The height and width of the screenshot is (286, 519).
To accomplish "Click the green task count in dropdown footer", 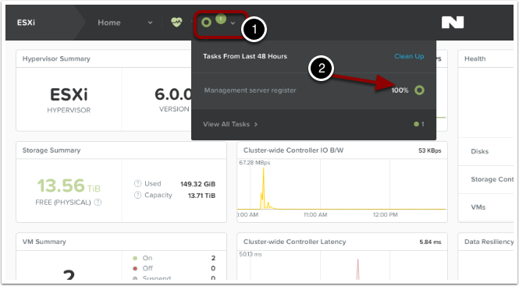I will pos(419,125).
